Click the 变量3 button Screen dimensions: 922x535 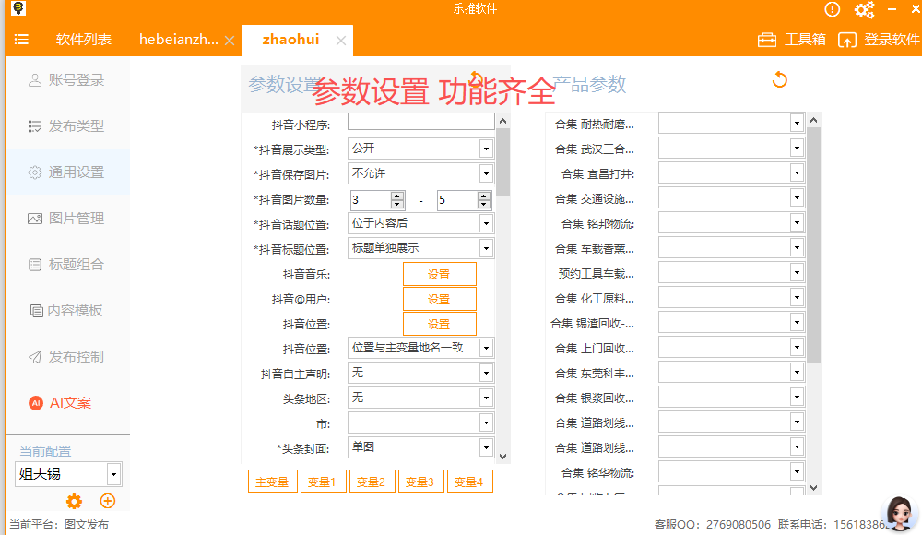click(x=420, y=481)
